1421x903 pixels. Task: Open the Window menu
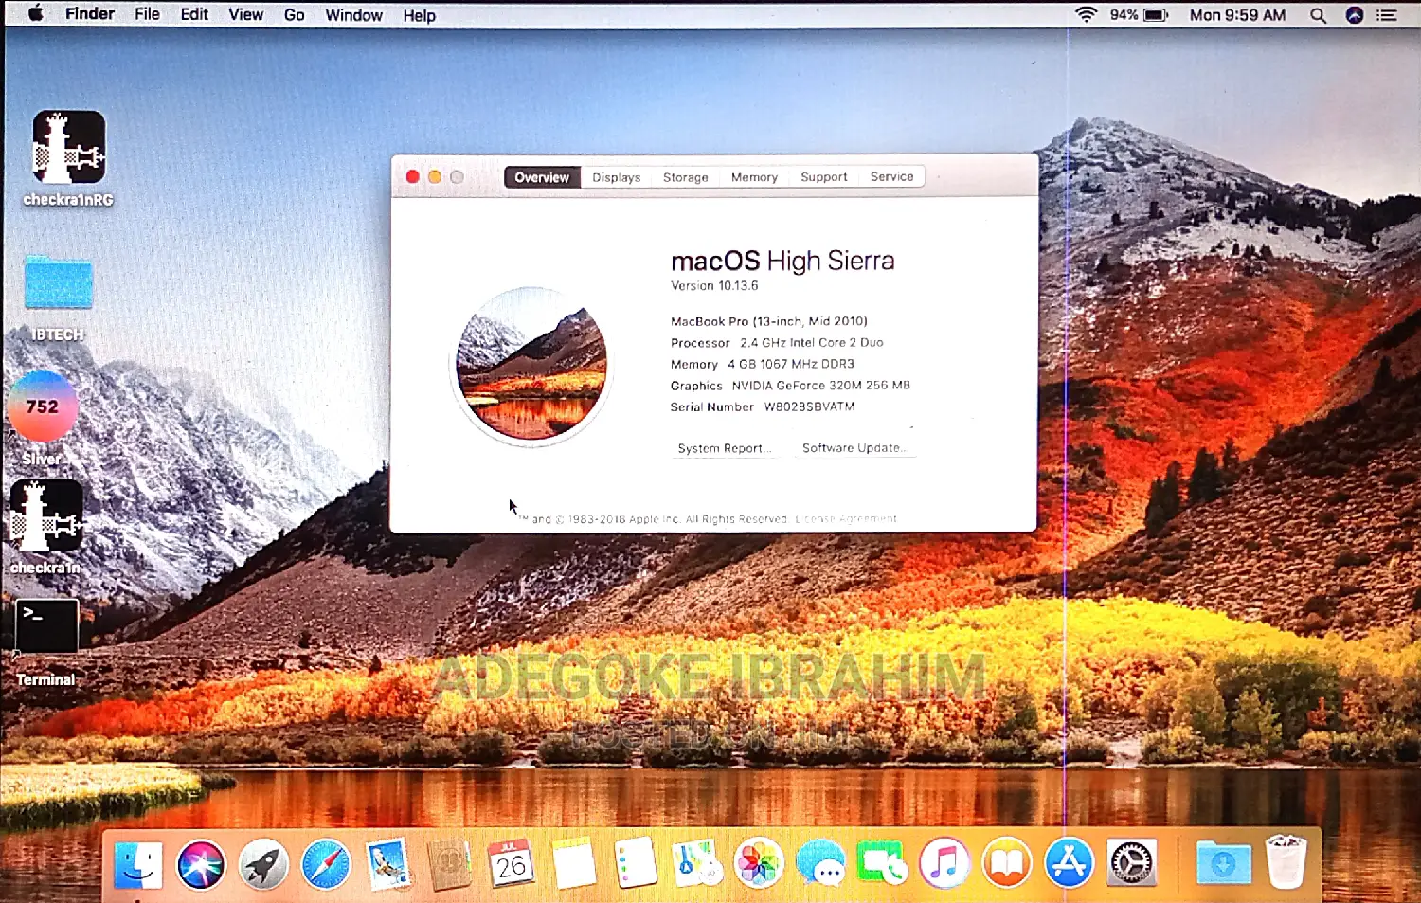pyautogui.click(x=353, y=15)
